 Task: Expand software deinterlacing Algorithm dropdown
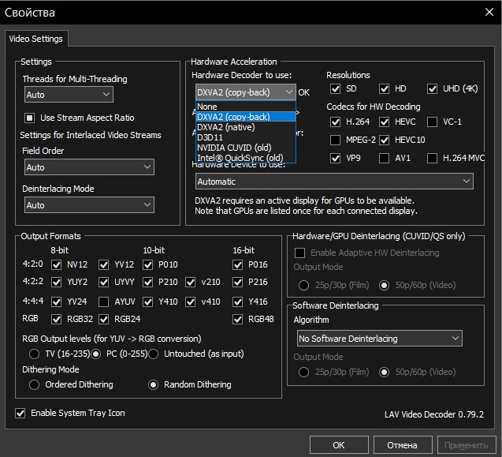(378, 339)
